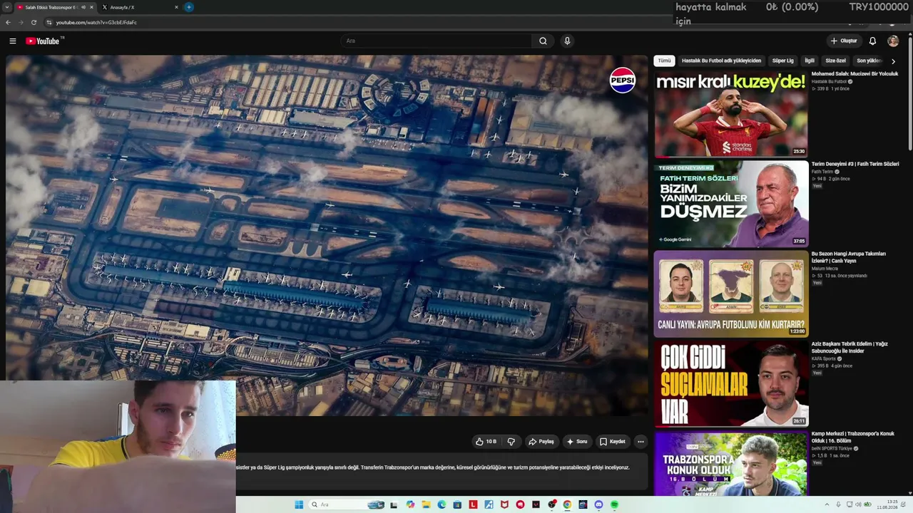Like the video with the thumbs-up button
Image resolution: width=913 pixels, height=513 pixels.
click(486, 442)
